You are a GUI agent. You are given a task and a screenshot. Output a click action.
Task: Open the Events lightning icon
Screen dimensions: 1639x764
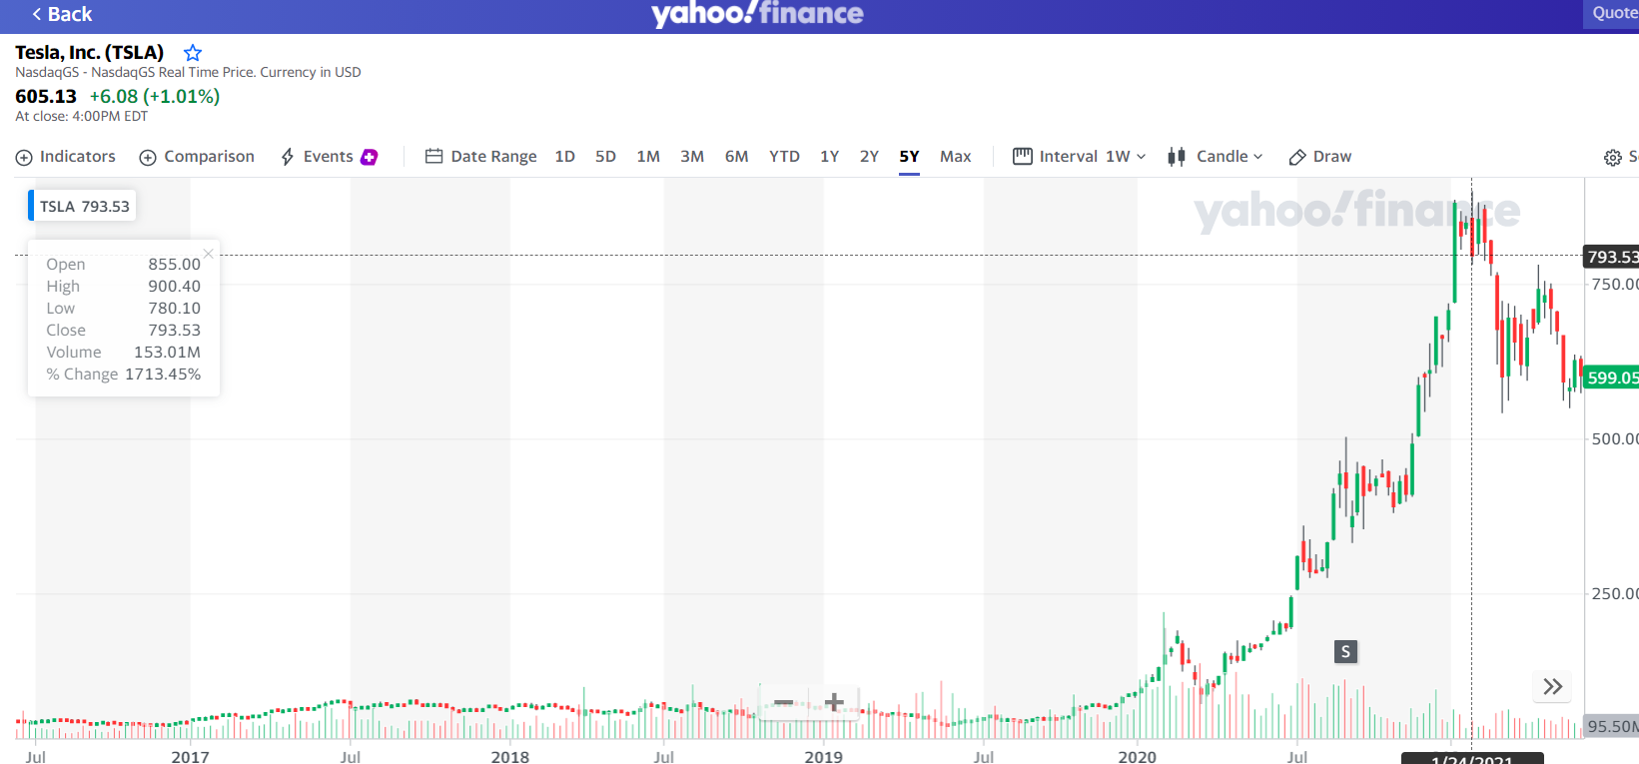click(288, 157)
